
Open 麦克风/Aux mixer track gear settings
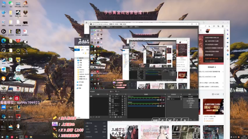click(x=164, y=100)
